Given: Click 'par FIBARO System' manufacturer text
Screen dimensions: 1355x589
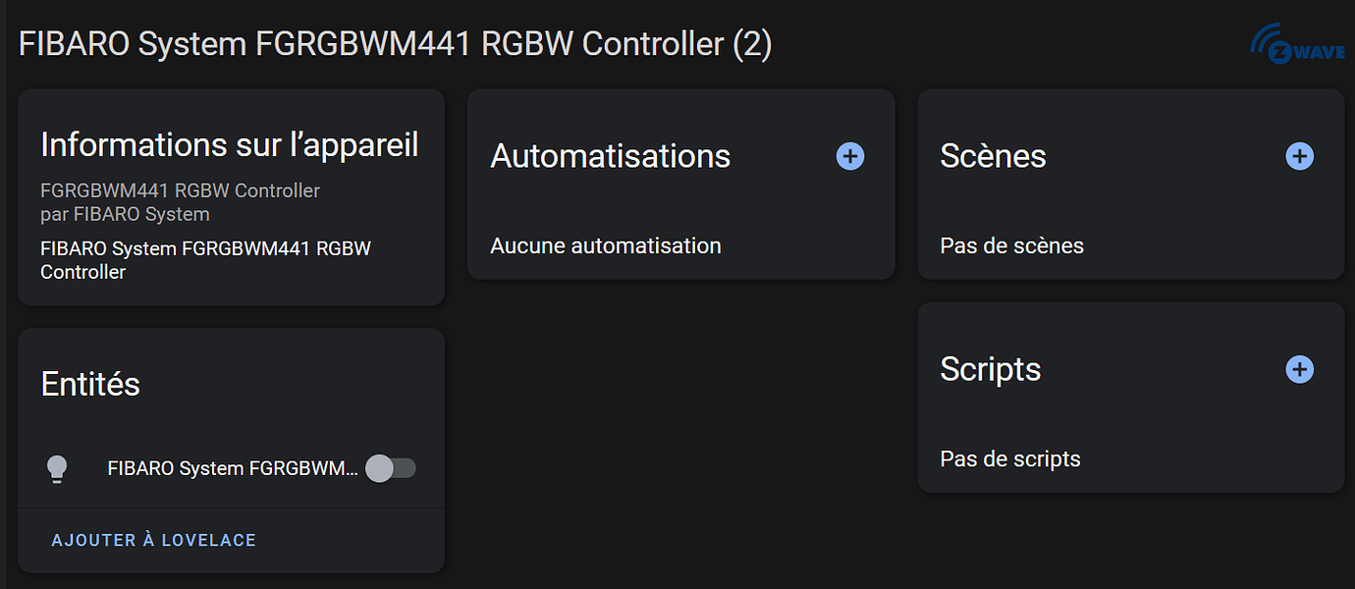Looking at the screenshot, I should pyautogui.click(x=125, y=214).
